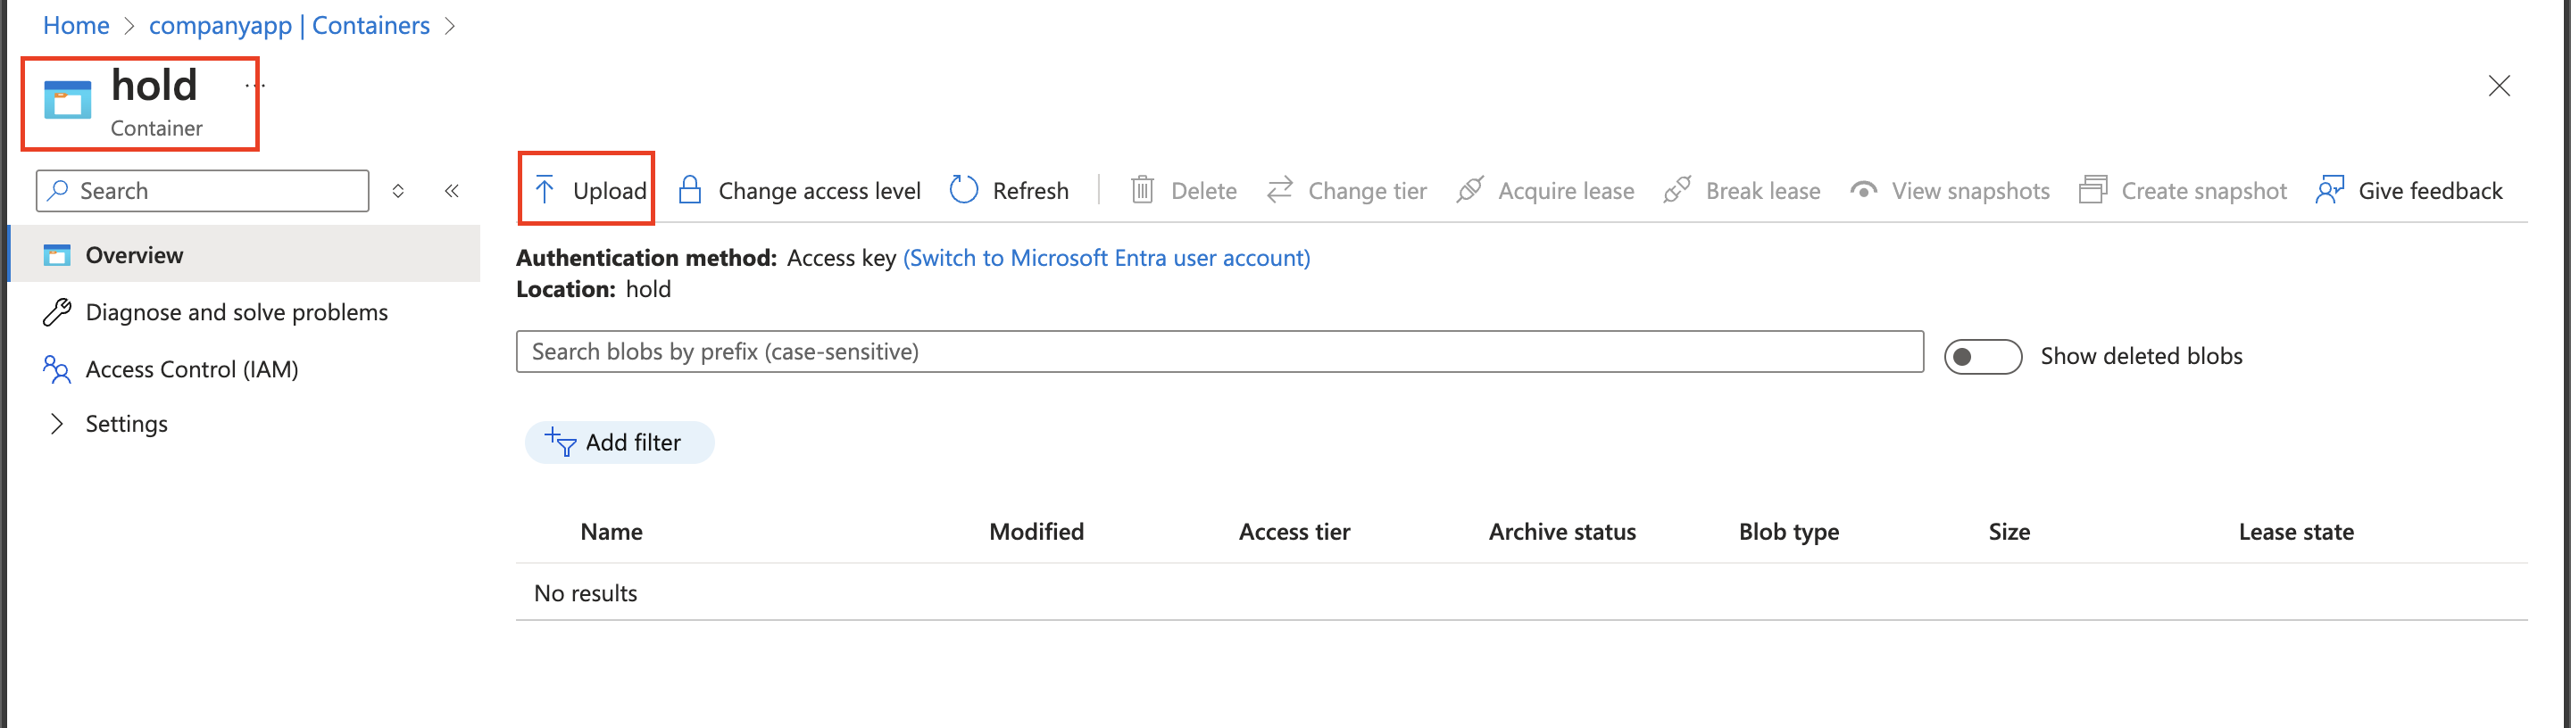Screen dimensions: 2571x728
Task: Click the Give feedback person icon
Action: 2329,189
